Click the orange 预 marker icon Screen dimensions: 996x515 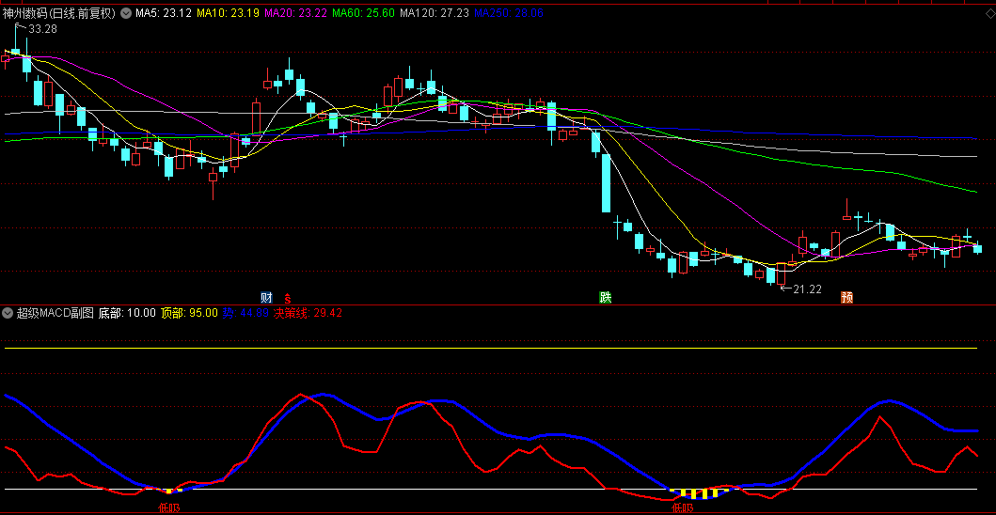click(x=846, y=297)
